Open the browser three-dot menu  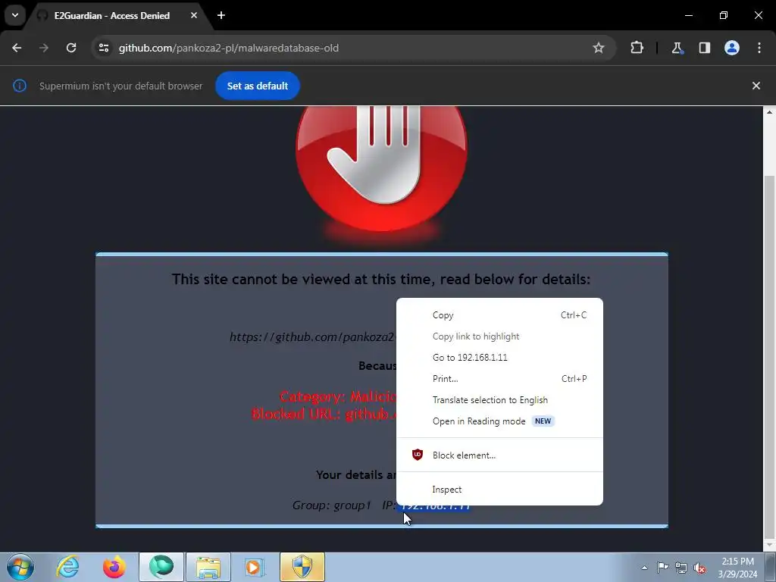(759, 48)
